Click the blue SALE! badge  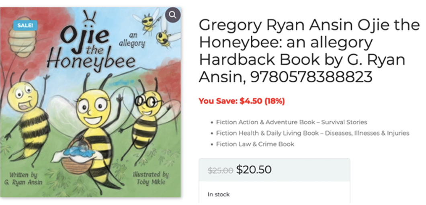point(25,25)
